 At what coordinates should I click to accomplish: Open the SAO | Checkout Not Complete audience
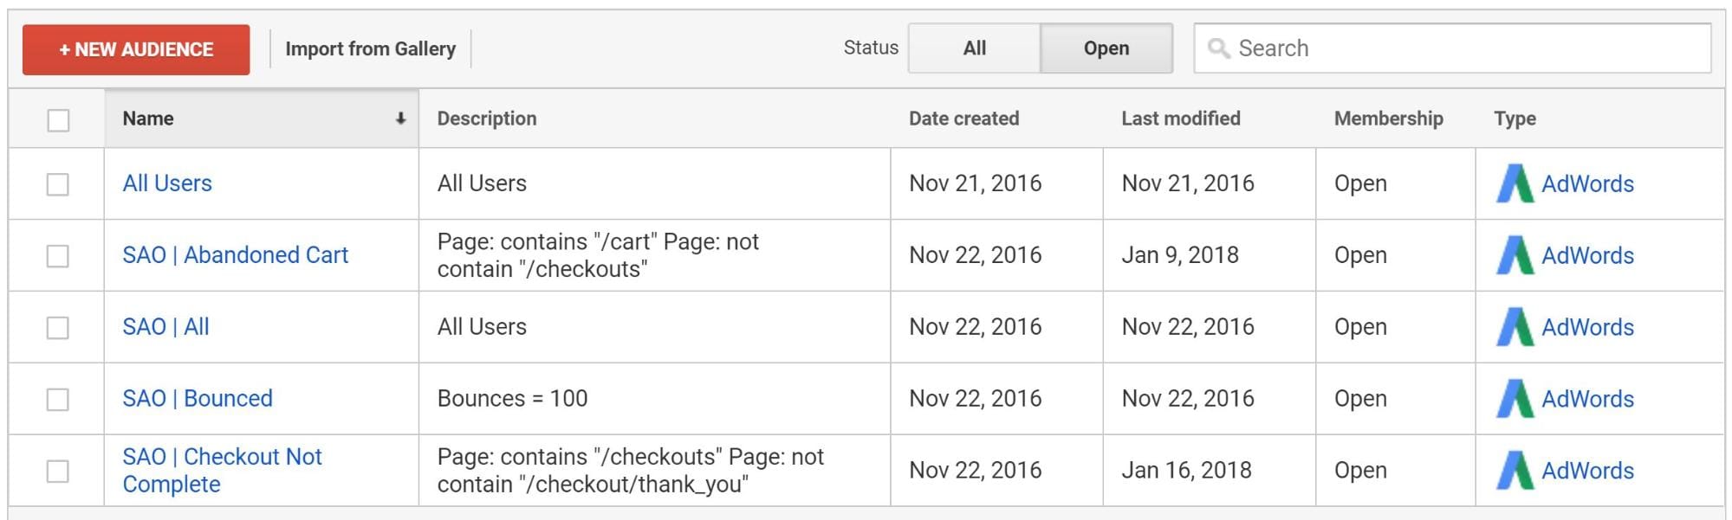point(222,470)
